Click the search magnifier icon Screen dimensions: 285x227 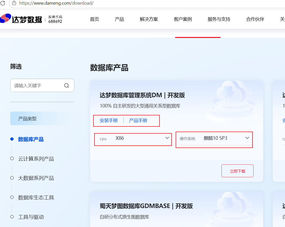pos(67,85)
